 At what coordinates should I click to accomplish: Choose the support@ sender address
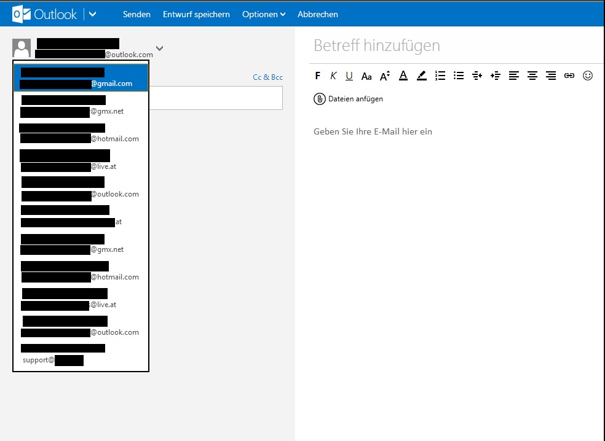coord(81,354)
